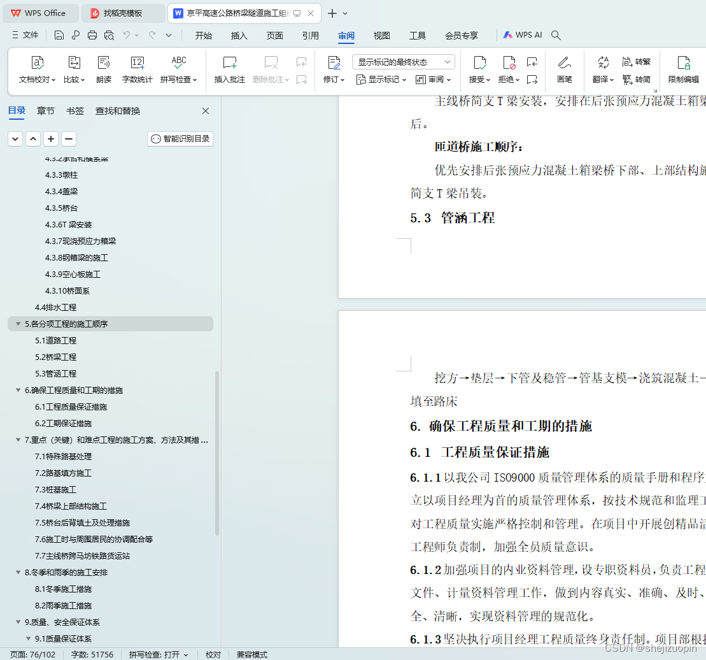Click 转繁 convert to traditional Chinese
This screenshot has height=660, width=706.
pyautogui.click(x=636, y=62)
